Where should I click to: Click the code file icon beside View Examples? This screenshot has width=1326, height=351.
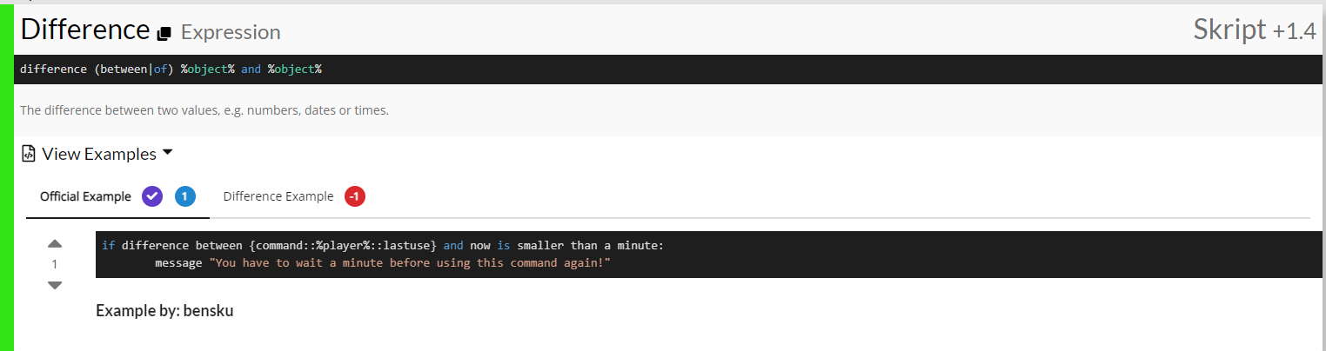29,154
